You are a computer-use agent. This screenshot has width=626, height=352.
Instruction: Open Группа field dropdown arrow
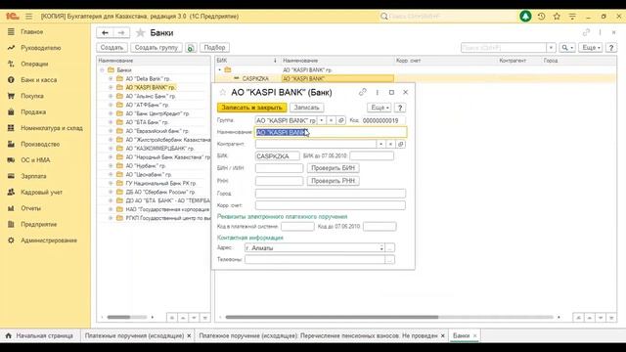click(x=322, y=120)
